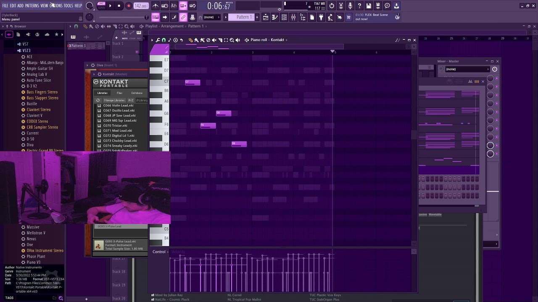The image size is (538, 302).
Task: Click the microphone recording icon
Action: pyautogui.click(x=350, y=6)
